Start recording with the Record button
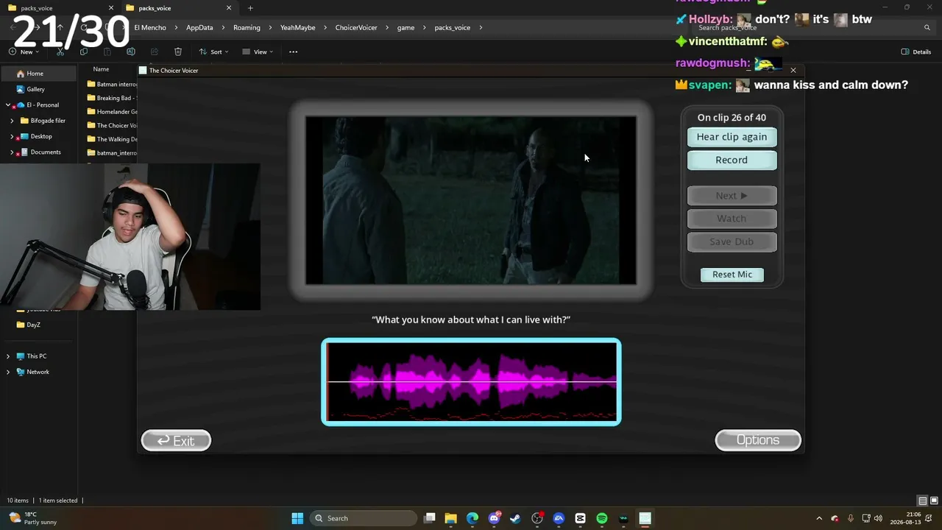 732,160
